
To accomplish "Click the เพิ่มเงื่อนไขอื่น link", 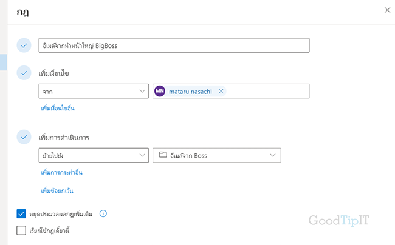I will pyautogui.click(x=58, y=109).
